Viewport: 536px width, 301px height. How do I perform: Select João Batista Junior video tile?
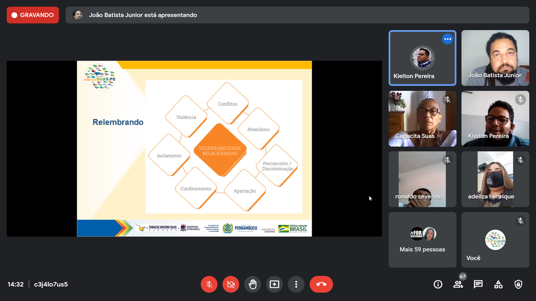[x=495, y=58]
